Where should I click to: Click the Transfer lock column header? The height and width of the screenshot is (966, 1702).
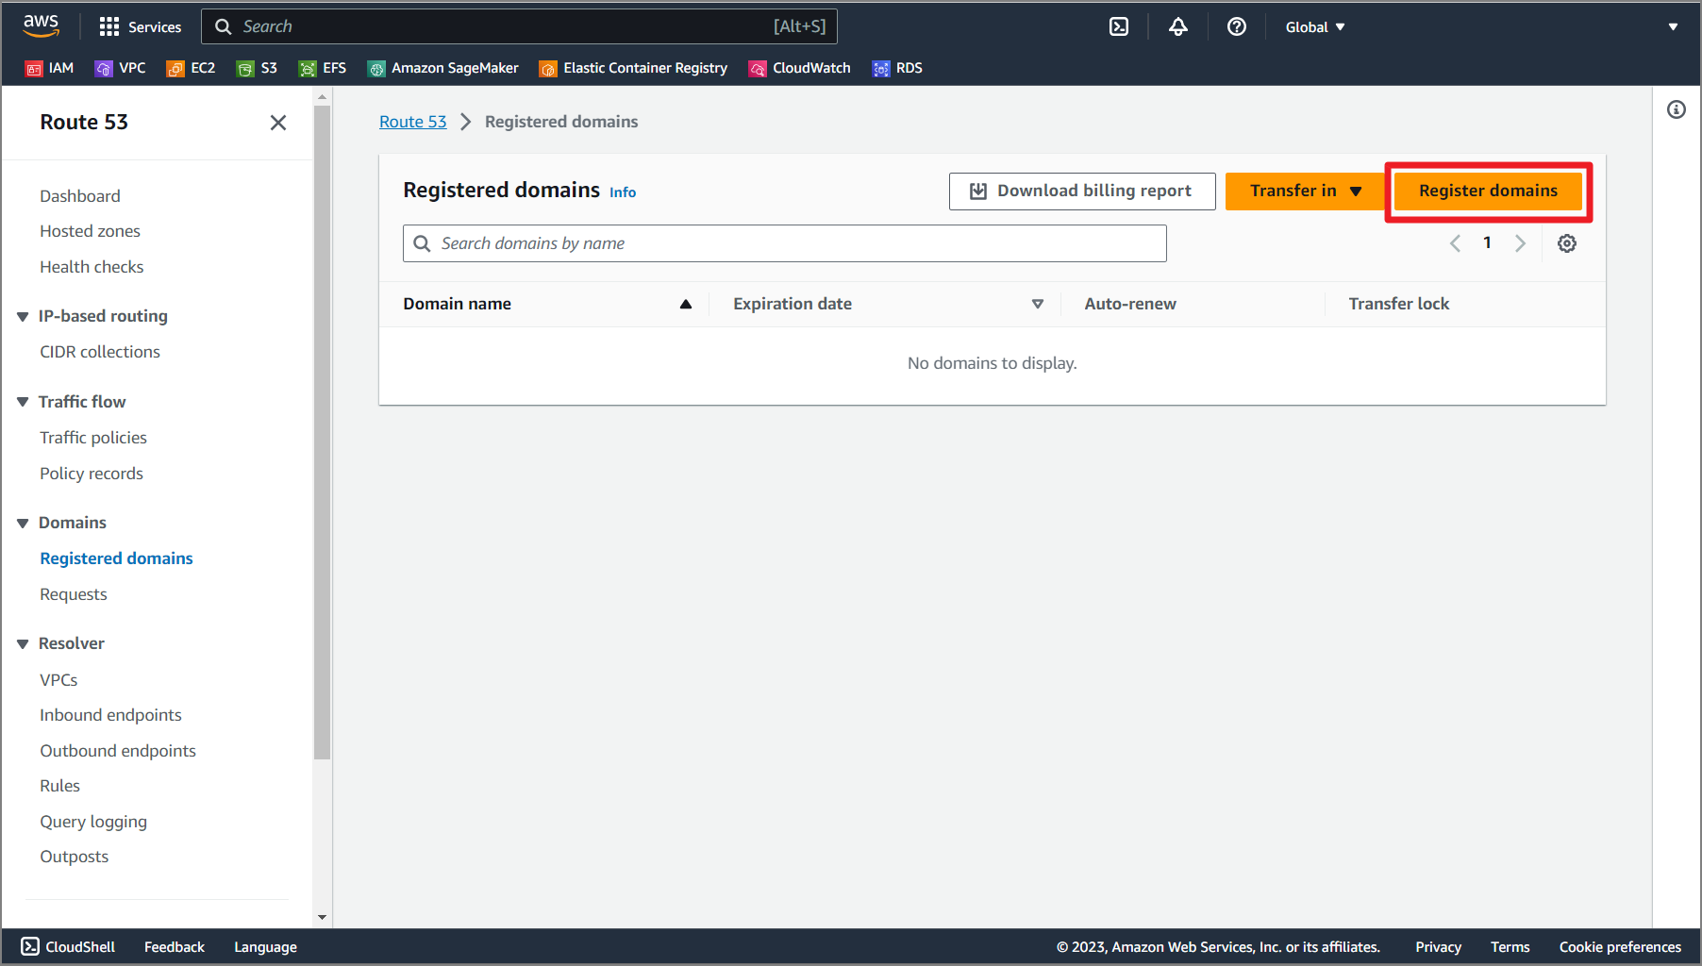pos(1398,304)
